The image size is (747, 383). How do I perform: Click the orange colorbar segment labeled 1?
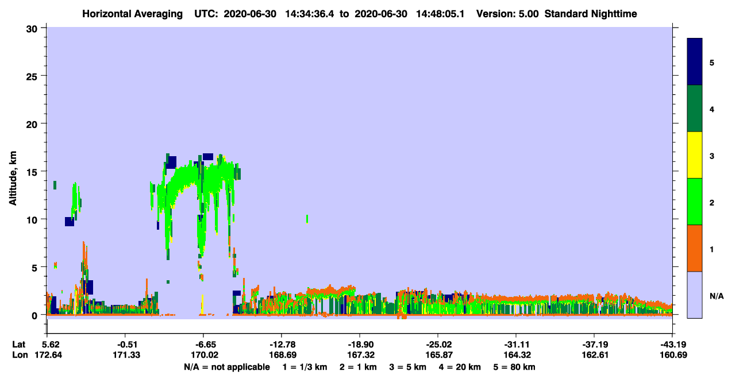[x=695, y=248]
